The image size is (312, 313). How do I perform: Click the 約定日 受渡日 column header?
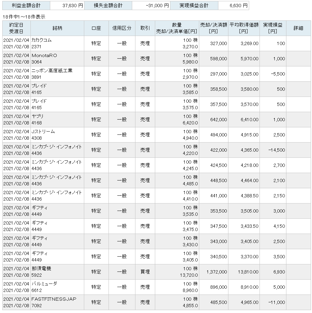(17, 28)
